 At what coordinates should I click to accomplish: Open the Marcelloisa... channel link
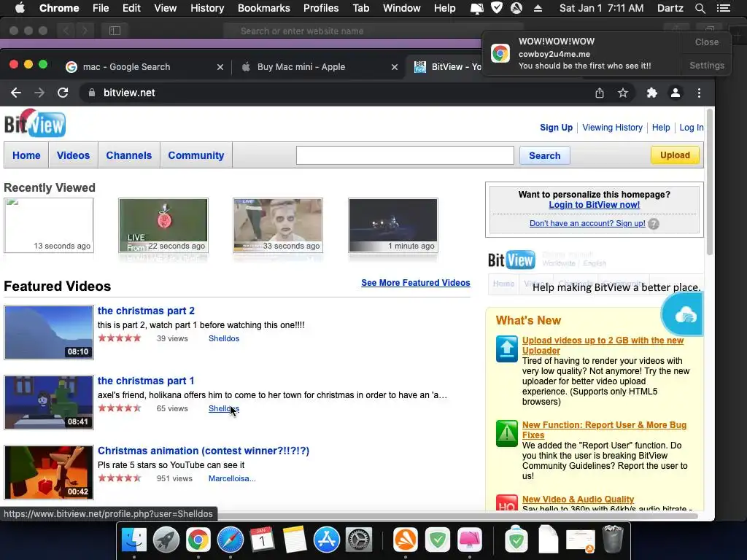(x=232, y=478)
